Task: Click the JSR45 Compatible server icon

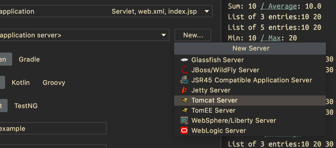Action: point(184,80)
